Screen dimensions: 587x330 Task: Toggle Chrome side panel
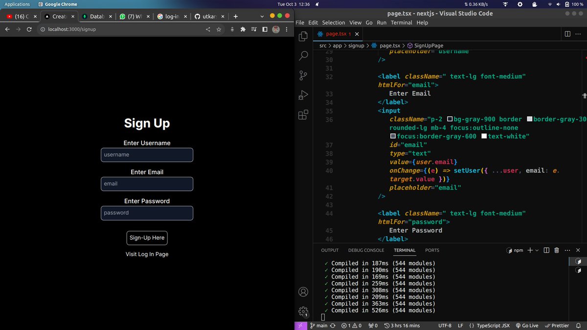pyautogui.click(x=265, y=29)
